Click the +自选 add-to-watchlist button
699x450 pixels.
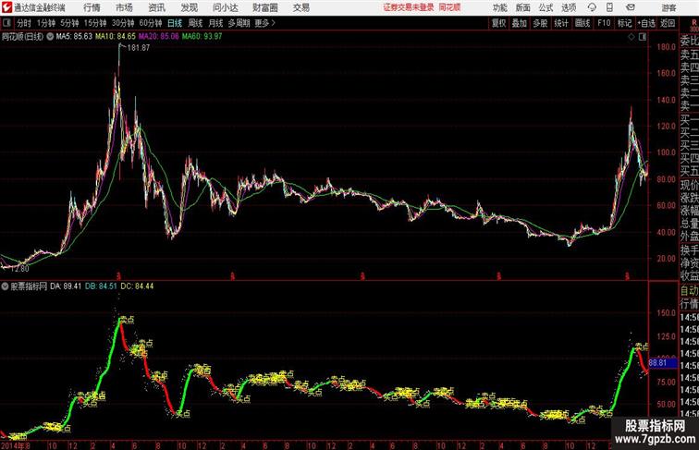click(646, 23)
